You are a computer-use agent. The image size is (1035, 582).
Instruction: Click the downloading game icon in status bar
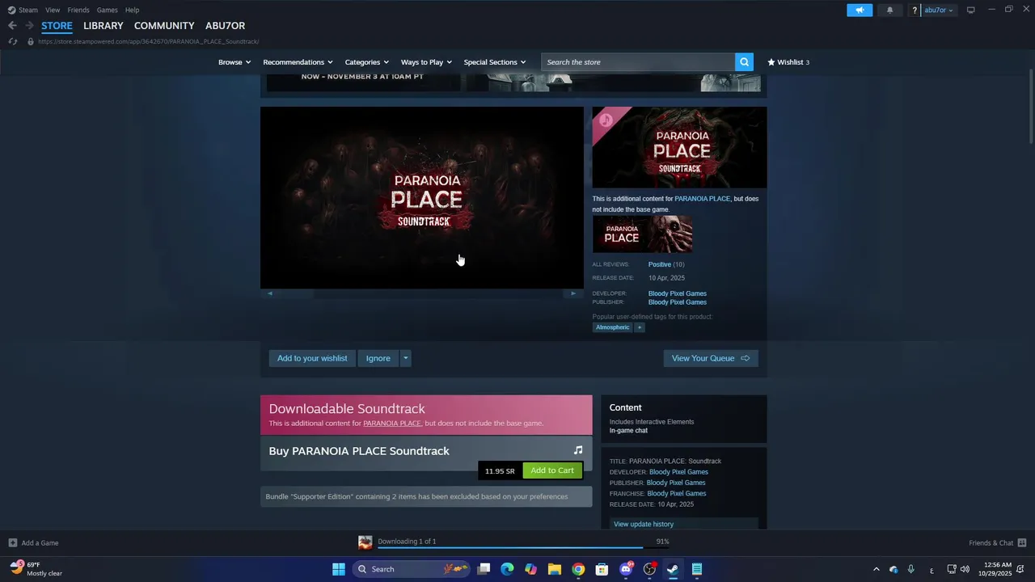point(365,542)
